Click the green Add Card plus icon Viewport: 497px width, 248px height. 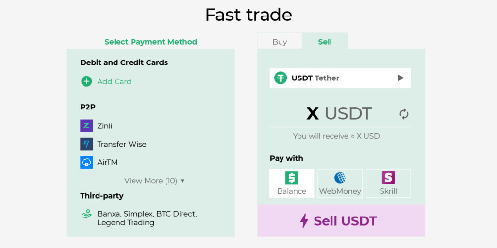click(x=86, y=81)
